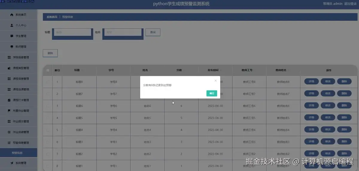The height and width of the screenshot is (171, 359).
Task: Check the checkbox for row 标题5
Action: (48, 118)
